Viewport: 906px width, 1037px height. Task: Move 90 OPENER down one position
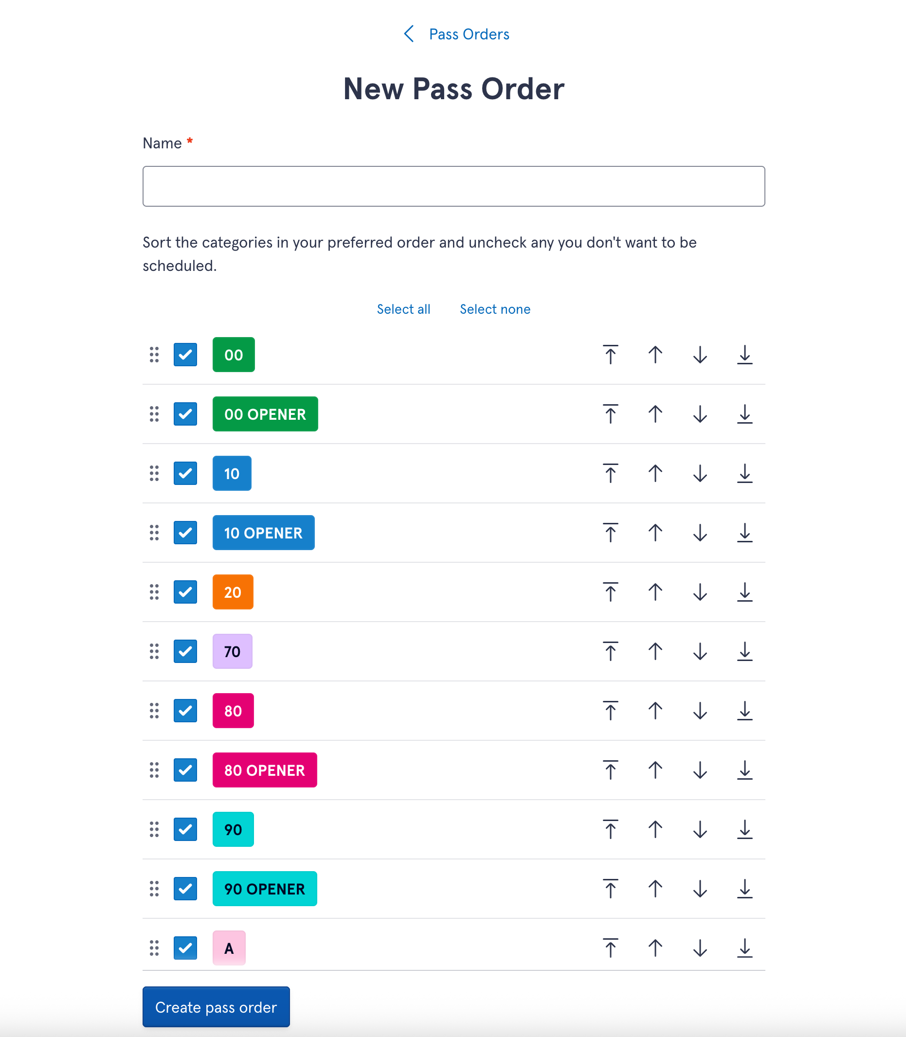[700, 889]
